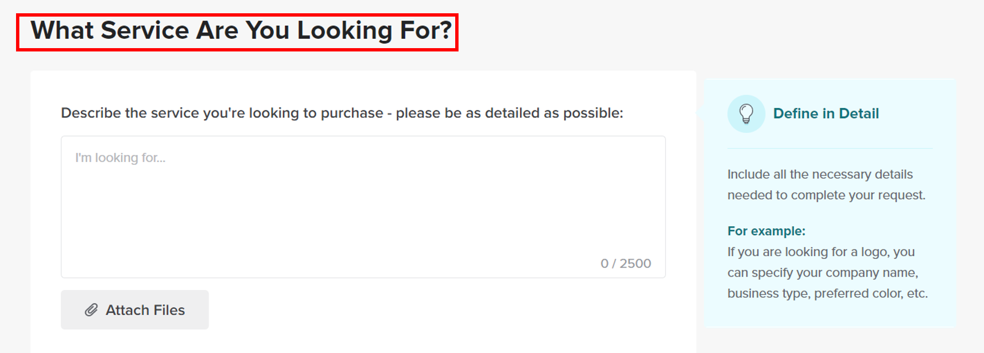Click the lightbulb tip icon
The image size is (984, 353).
click(746, 114)
